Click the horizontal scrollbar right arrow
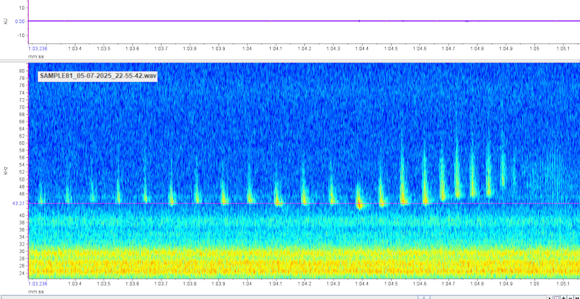The width and height of the screenshot is (580, 299). pos(550,297)
